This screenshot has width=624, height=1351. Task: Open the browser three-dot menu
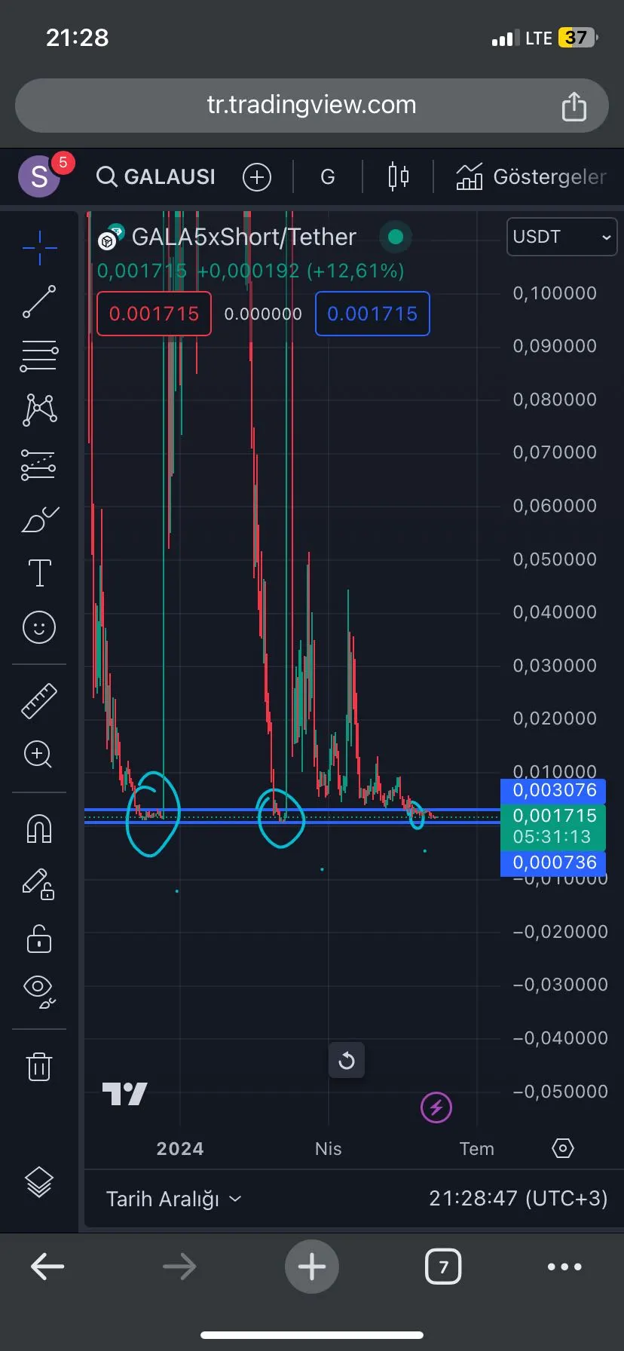coord(565,1267)
